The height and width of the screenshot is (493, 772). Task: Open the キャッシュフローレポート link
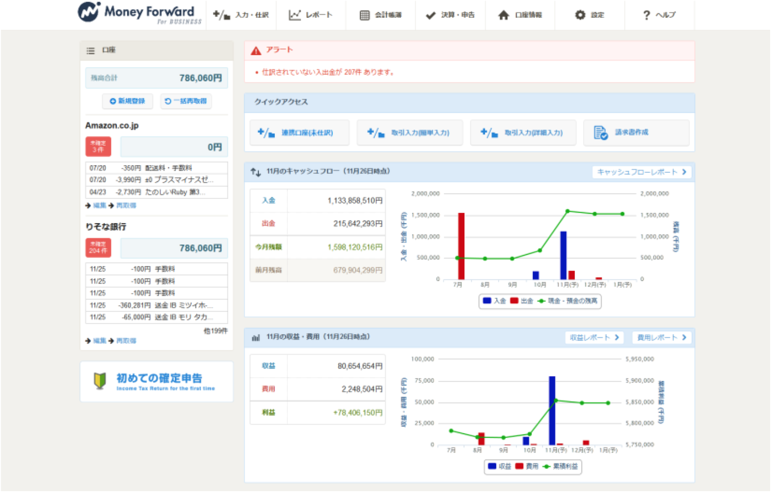(641, 172)
